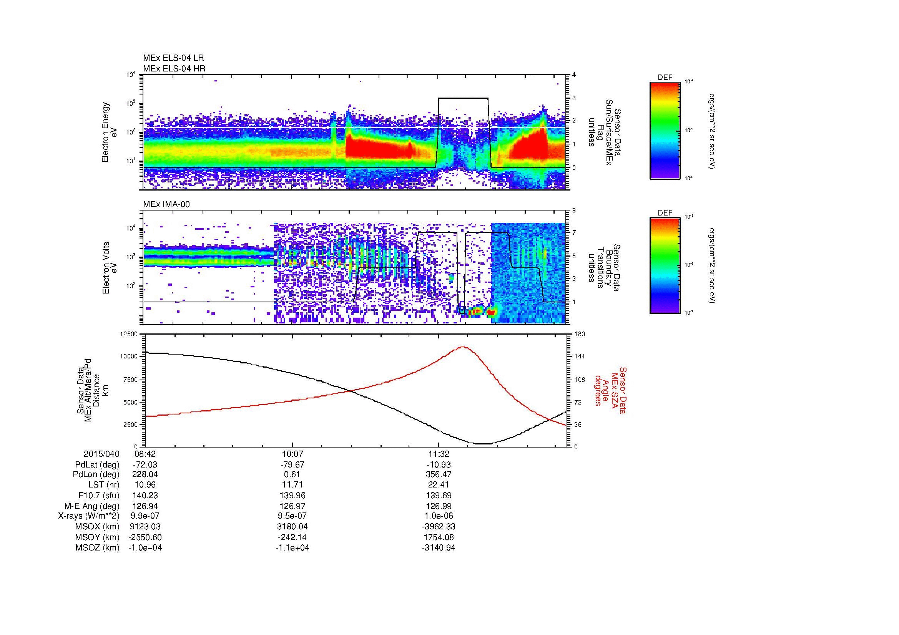Click the MSOZ value '-1.1e+04'
Screen dimensions: 899x635
coord(292,548)
